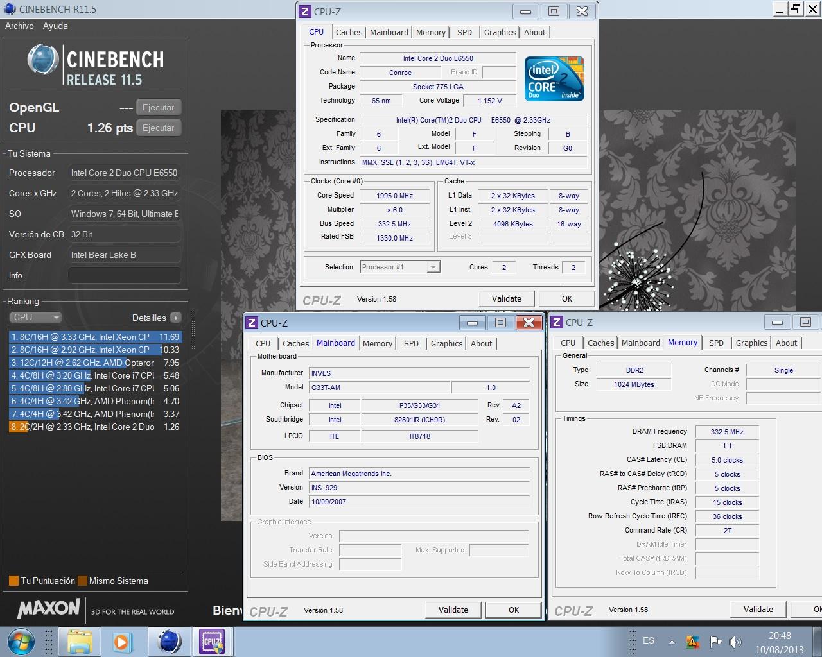Switch to CPU-Z via its taskbar icon
822x657 pixels.
coord(212,642)
